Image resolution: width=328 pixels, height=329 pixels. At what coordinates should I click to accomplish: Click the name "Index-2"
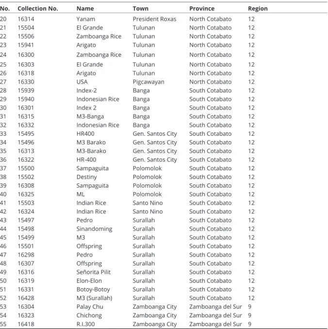[x=87, y=90]
